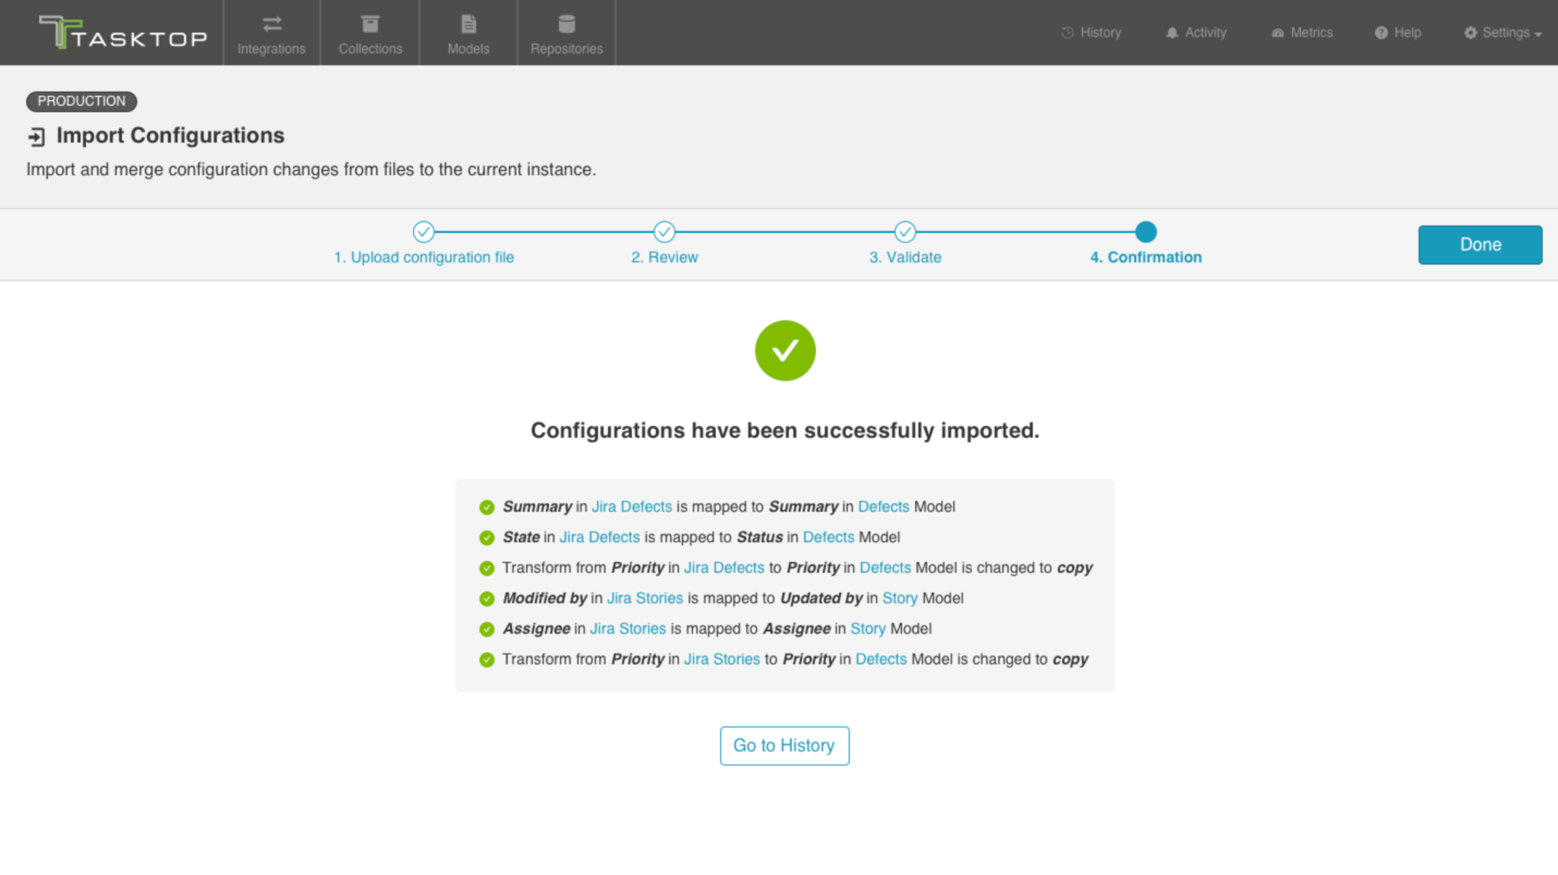Image resolution: width=1558 pixels, height=875 pixels.
Task: Click green check beside Summary mapping
Action: click(487, 507)
